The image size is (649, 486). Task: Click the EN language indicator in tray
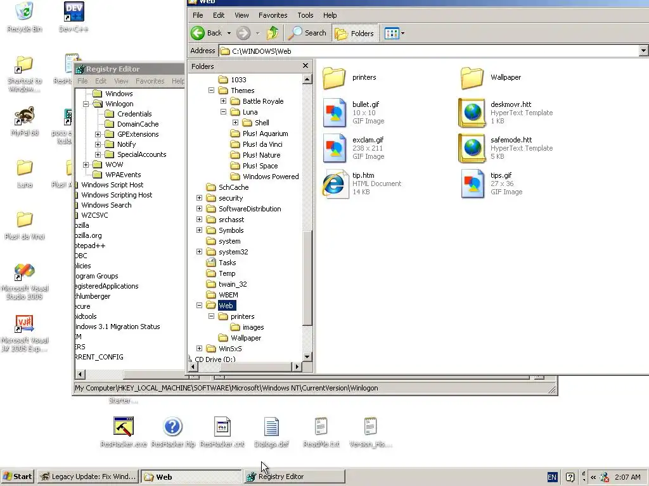coord(552,477)
